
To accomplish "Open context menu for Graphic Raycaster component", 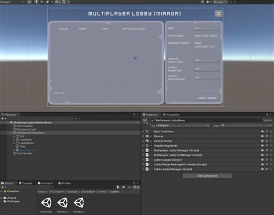I will (271, 146).
